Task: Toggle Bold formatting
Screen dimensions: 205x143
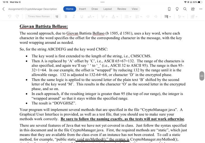Action: coord(66,17)
